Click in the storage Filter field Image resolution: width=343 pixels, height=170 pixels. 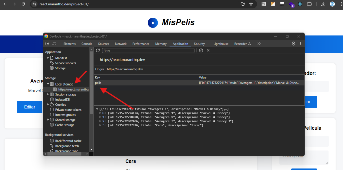[x=148, y=51]
